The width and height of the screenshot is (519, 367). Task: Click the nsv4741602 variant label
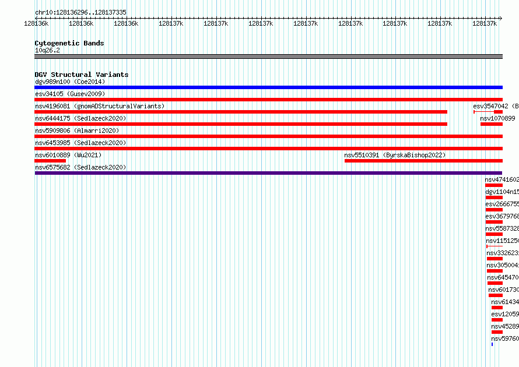(x=502, y=179)
